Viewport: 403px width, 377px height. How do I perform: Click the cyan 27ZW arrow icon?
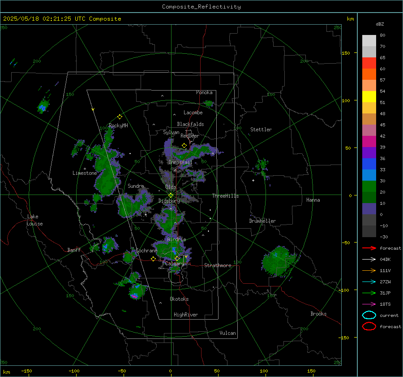(369, 282)
